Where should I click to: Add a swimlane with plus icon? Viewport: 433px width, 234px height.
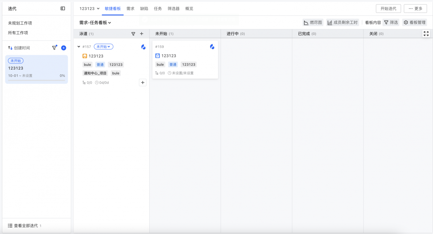142,34
